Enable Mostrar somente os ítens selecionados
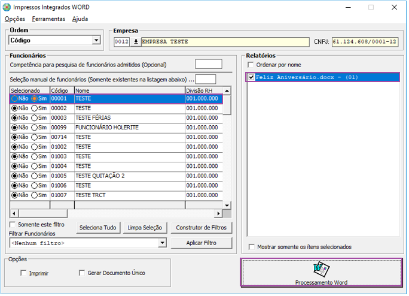The height and width of the screenshot is (296, 409). (x=252, y=247)
